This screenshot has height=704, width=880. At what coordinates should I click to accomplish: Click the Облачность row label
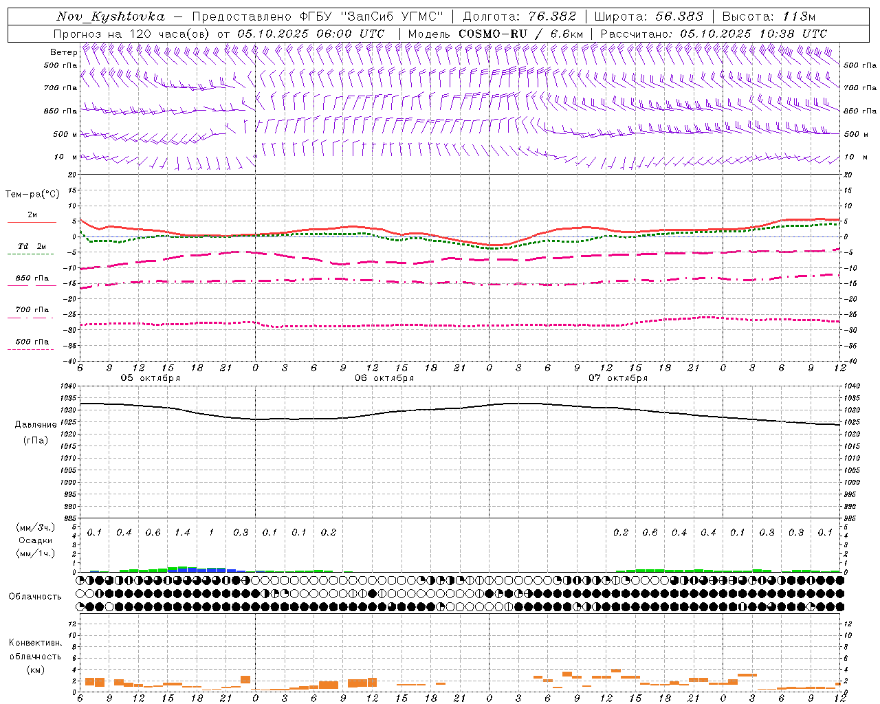click(x=35, y=596)
